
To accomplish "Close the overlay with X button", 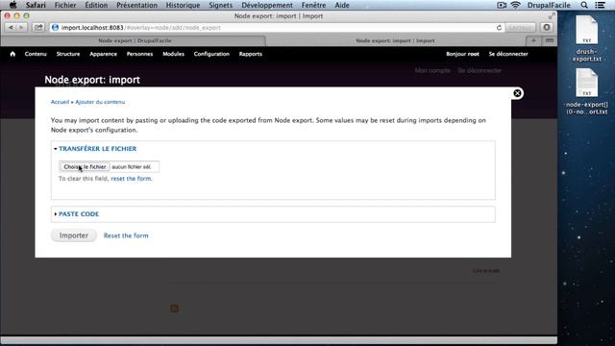I will click(517, 93).
